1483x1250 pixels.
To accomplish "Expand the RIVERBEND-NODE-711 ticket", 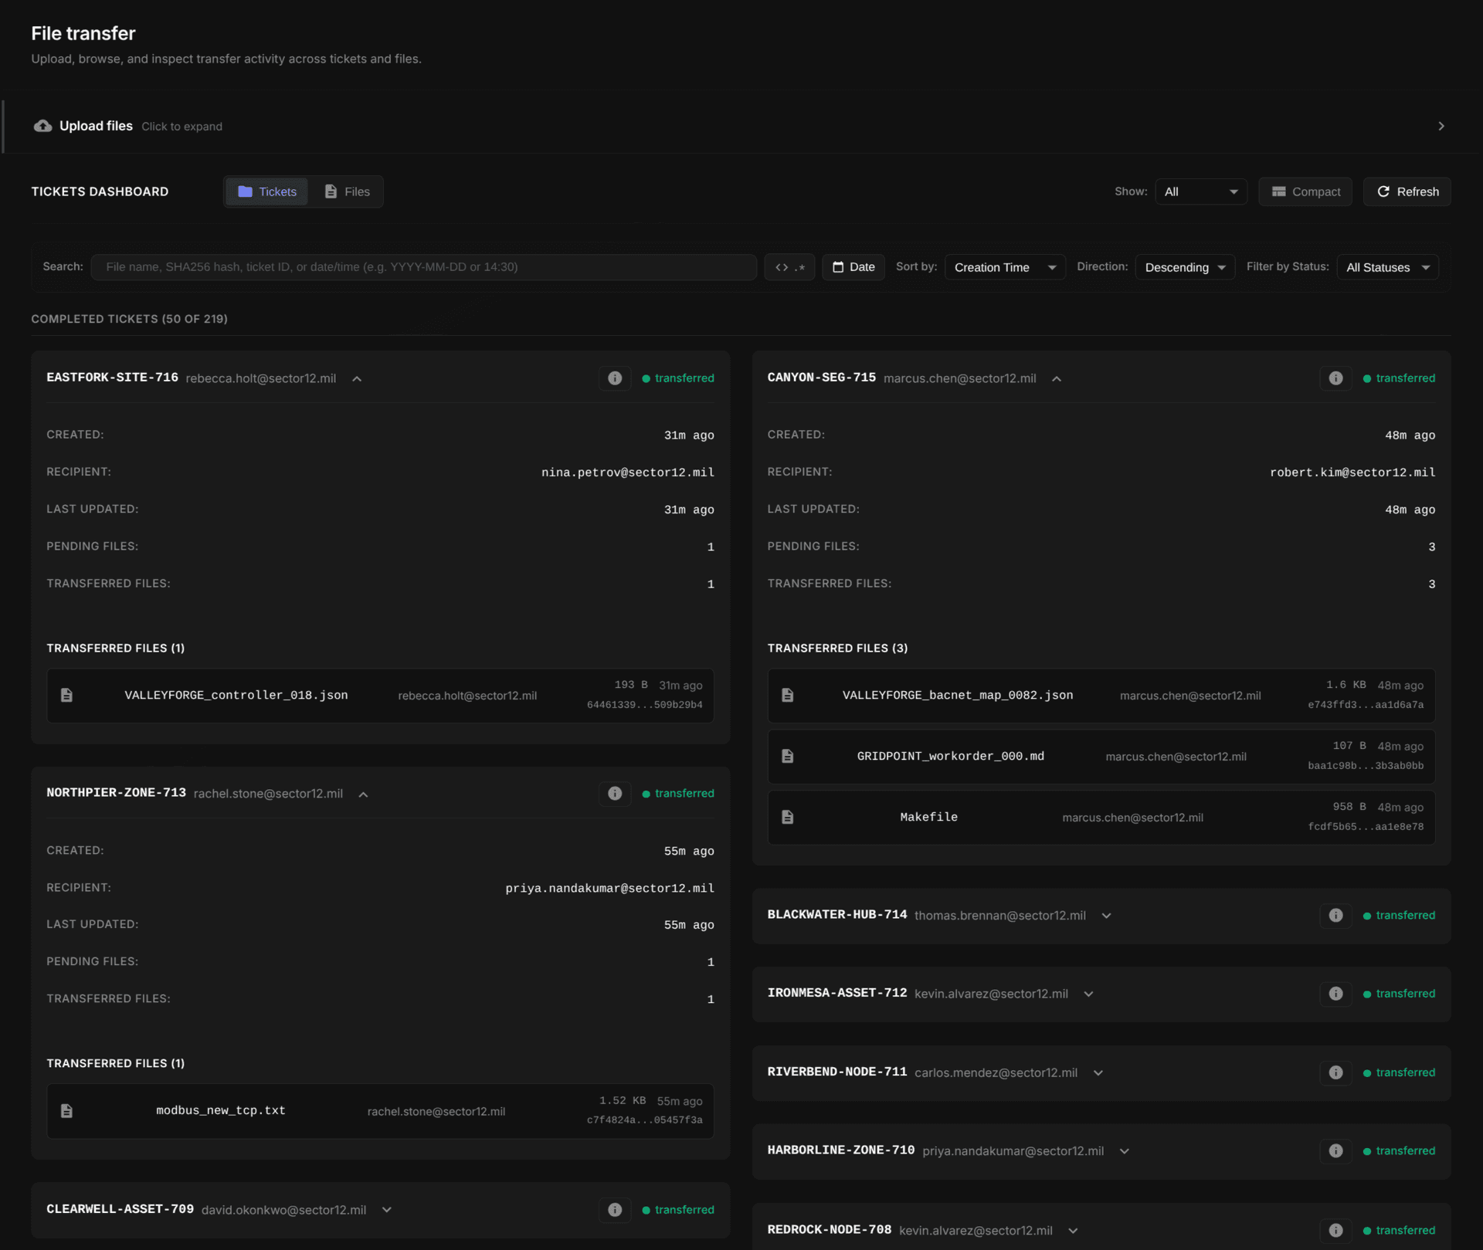I will point(1098,1072).
